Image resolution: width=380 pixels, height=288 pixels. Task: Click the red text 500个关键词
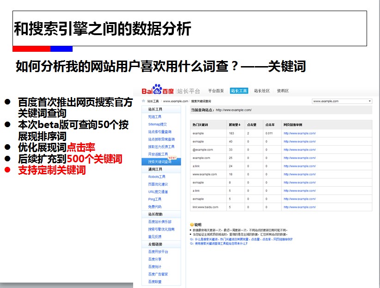click(x=94, y=159)
